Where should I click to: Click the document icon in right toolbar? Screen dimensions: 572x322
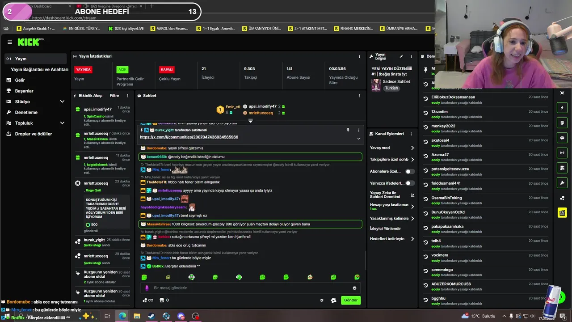[562, 123]
